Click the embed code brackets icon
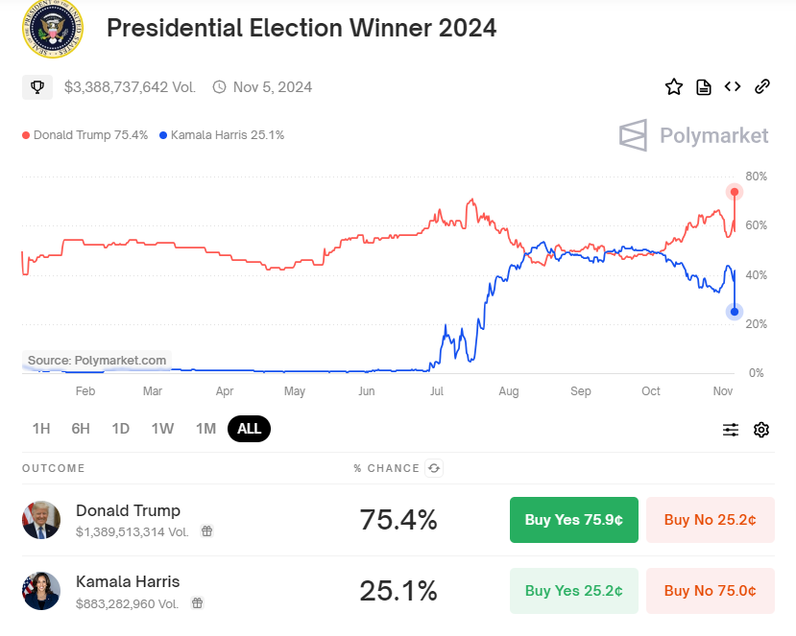This screenshot has width=796, height=636. [x=733, y=86]
